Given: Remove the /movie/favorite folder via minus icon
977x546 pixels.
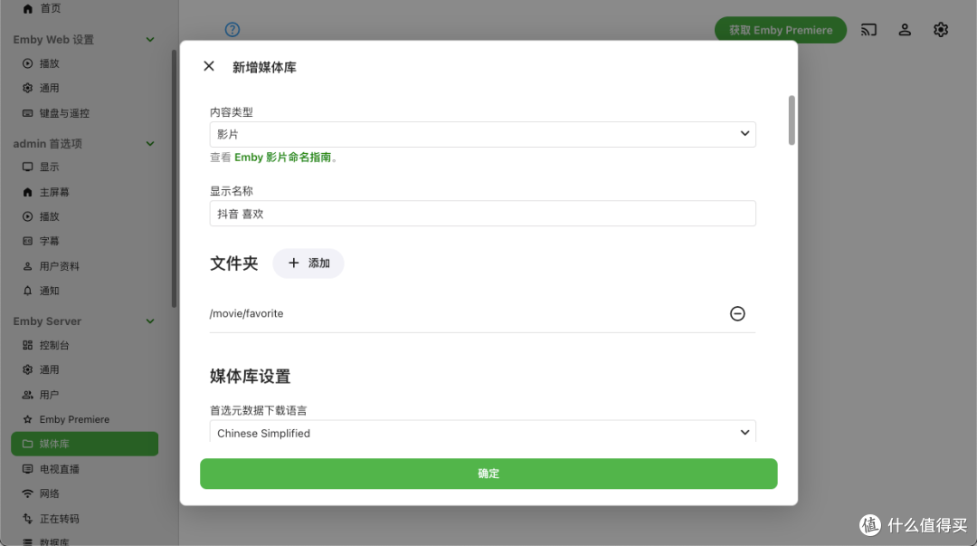Looking at the screenshot, I should tap(737, 313).
